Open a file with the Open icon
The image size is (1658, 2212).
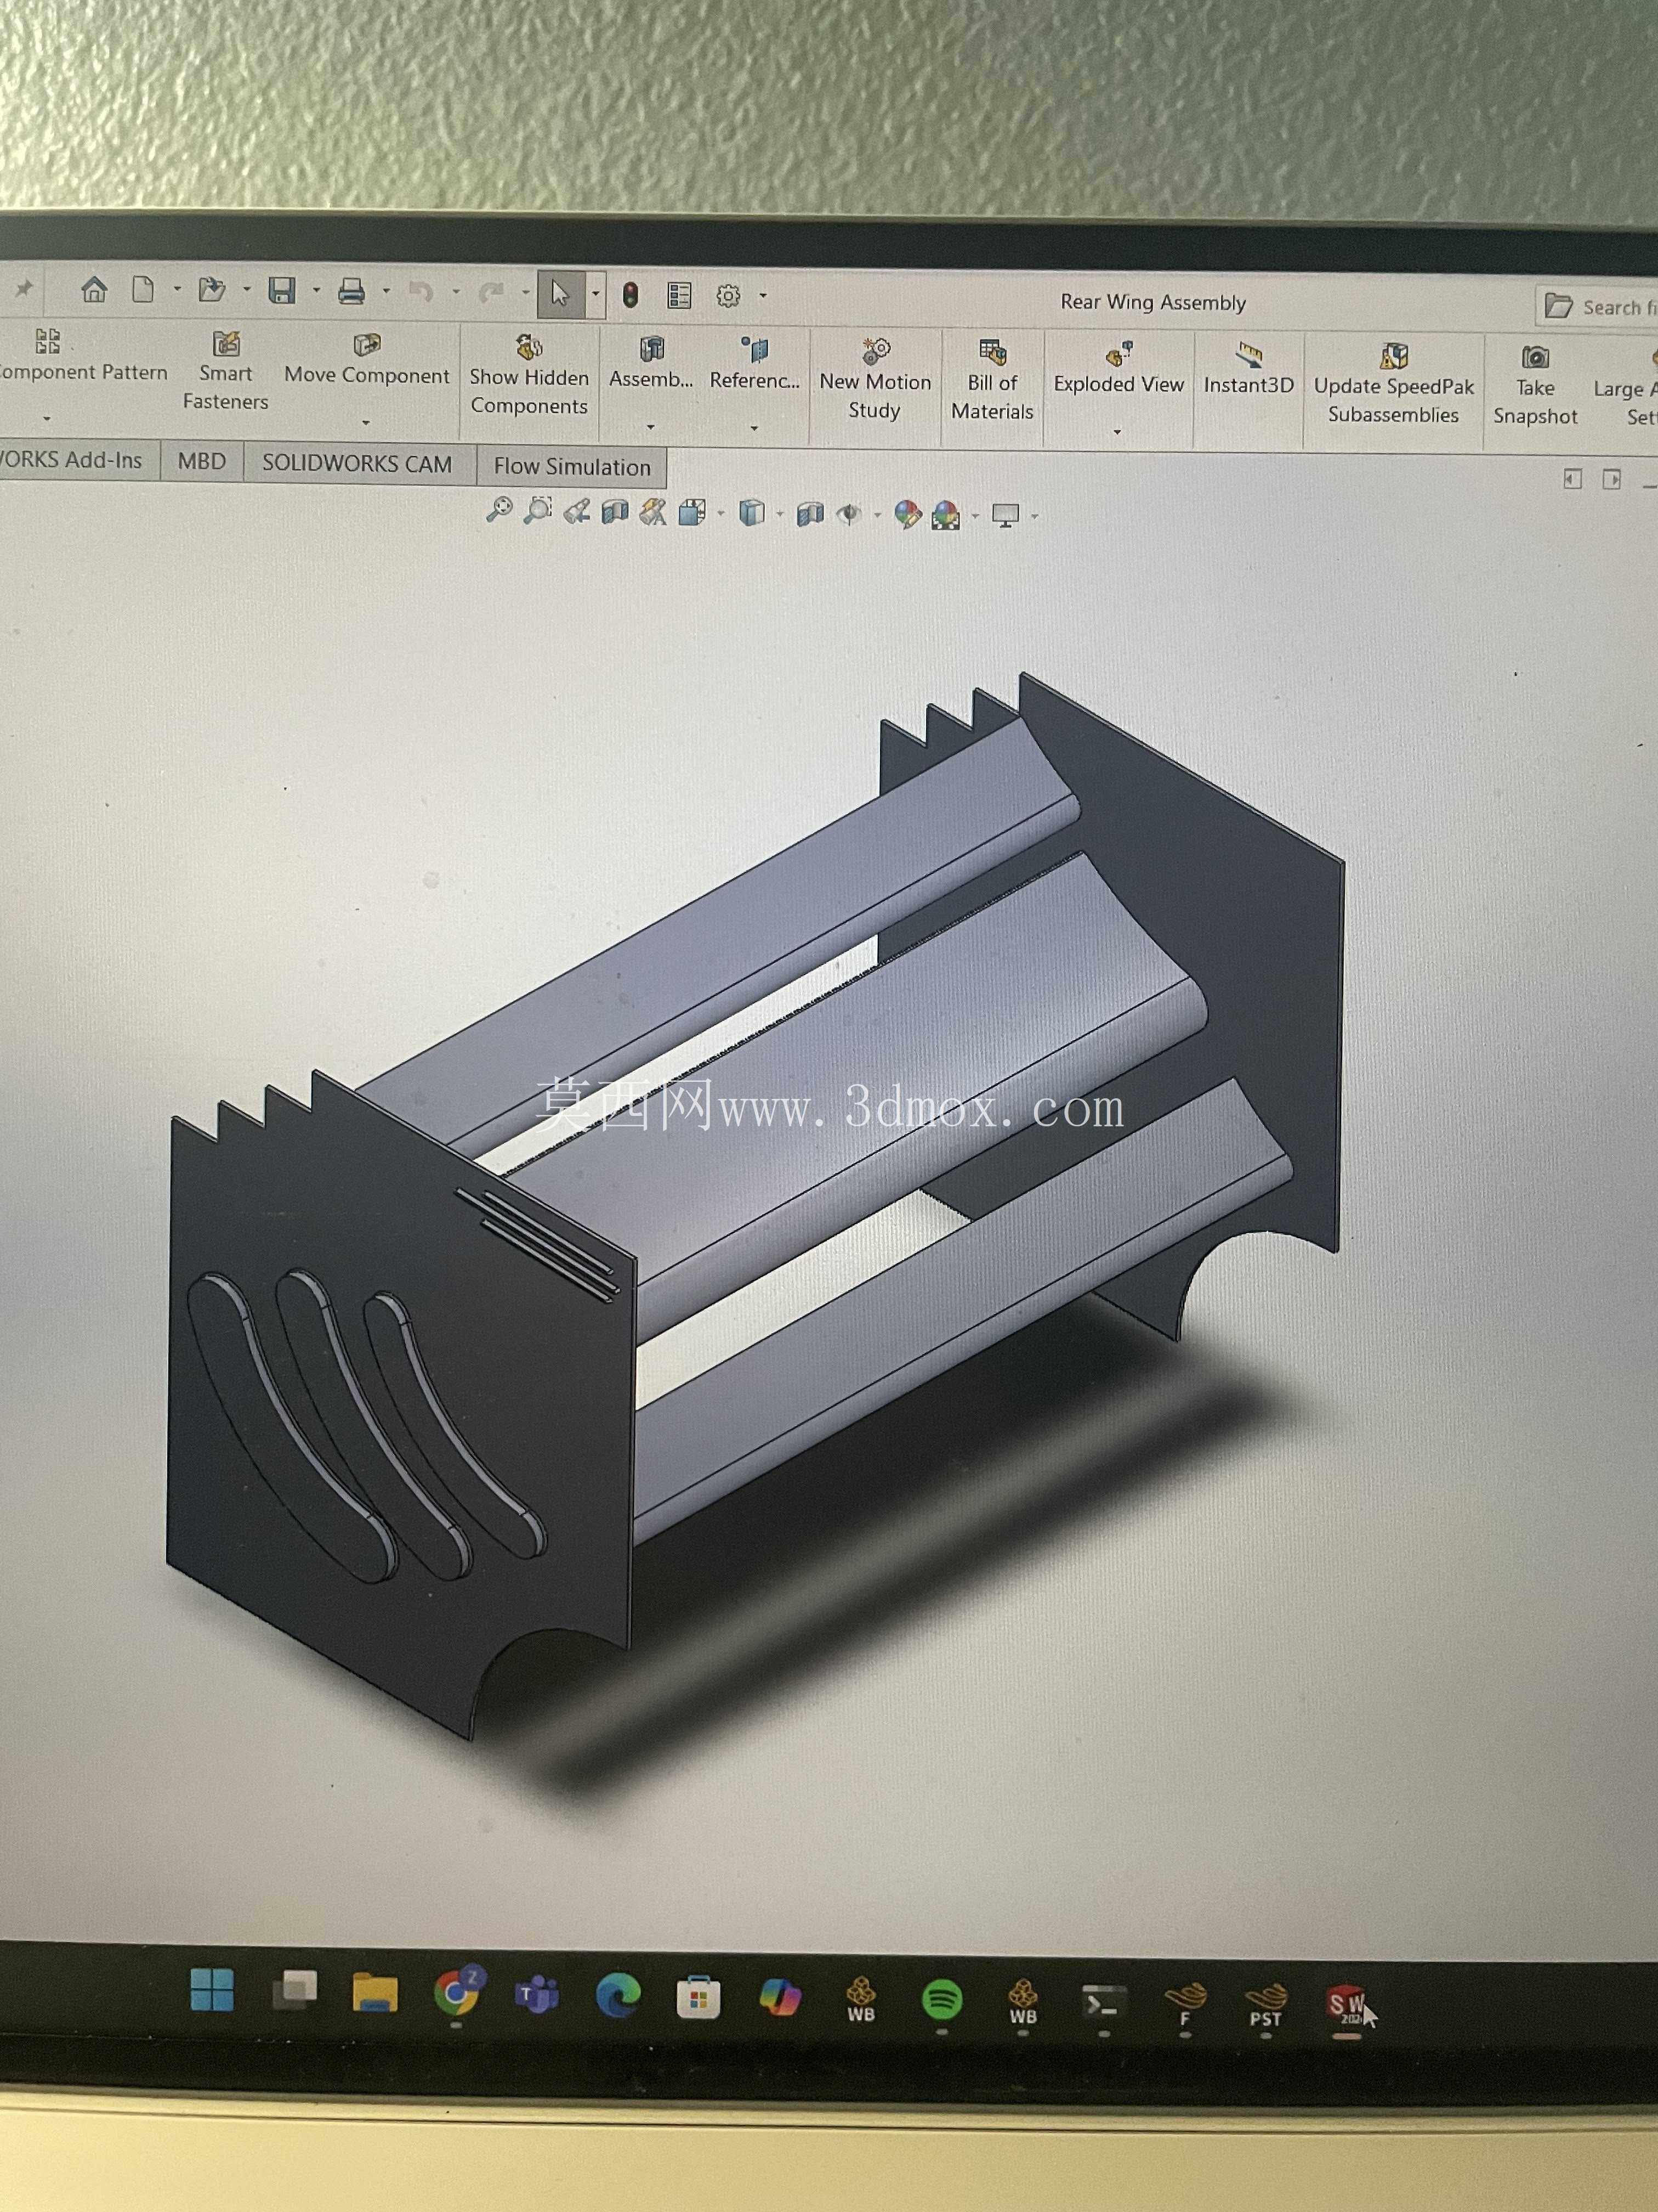[211, 290]
